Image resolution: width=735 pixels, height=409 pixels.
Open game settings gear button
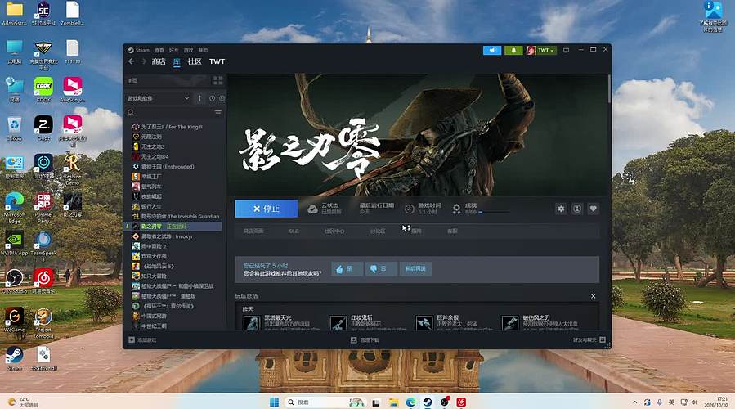pyautogui.click(x=561, y=209)
